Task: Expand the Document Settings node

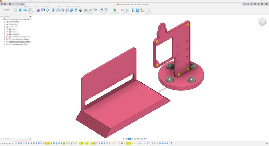Action: coord(5,22)
